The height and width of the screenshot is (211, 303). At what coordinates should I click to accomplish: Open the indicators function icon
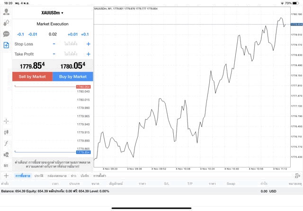click(6, 143)
